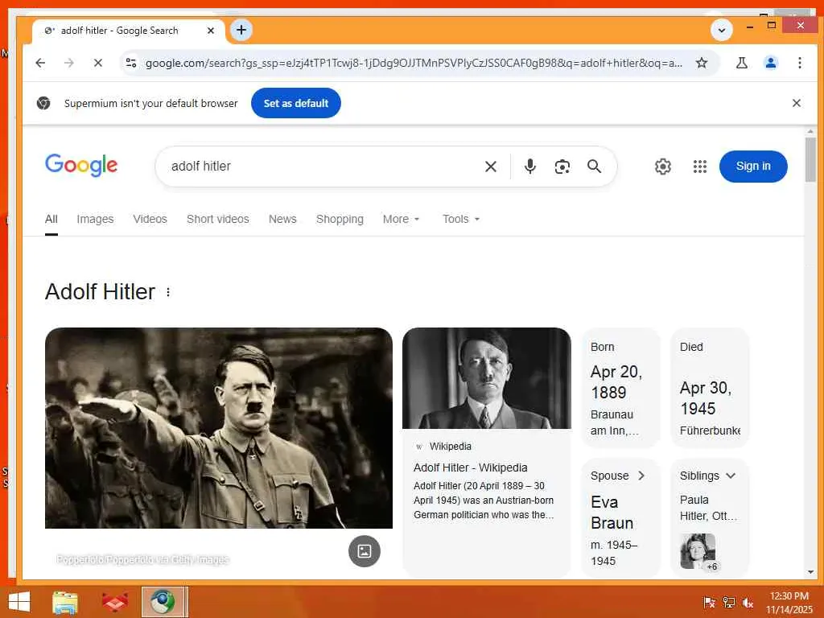Open the red taskbar app
The height and width of the screenshot is (618, 824).
pyautogui.click(x=114, y=602)
